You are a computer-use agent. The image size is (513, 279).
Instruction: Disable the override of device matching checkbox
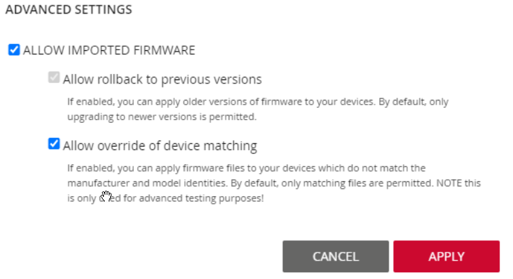tap(54, 144)
